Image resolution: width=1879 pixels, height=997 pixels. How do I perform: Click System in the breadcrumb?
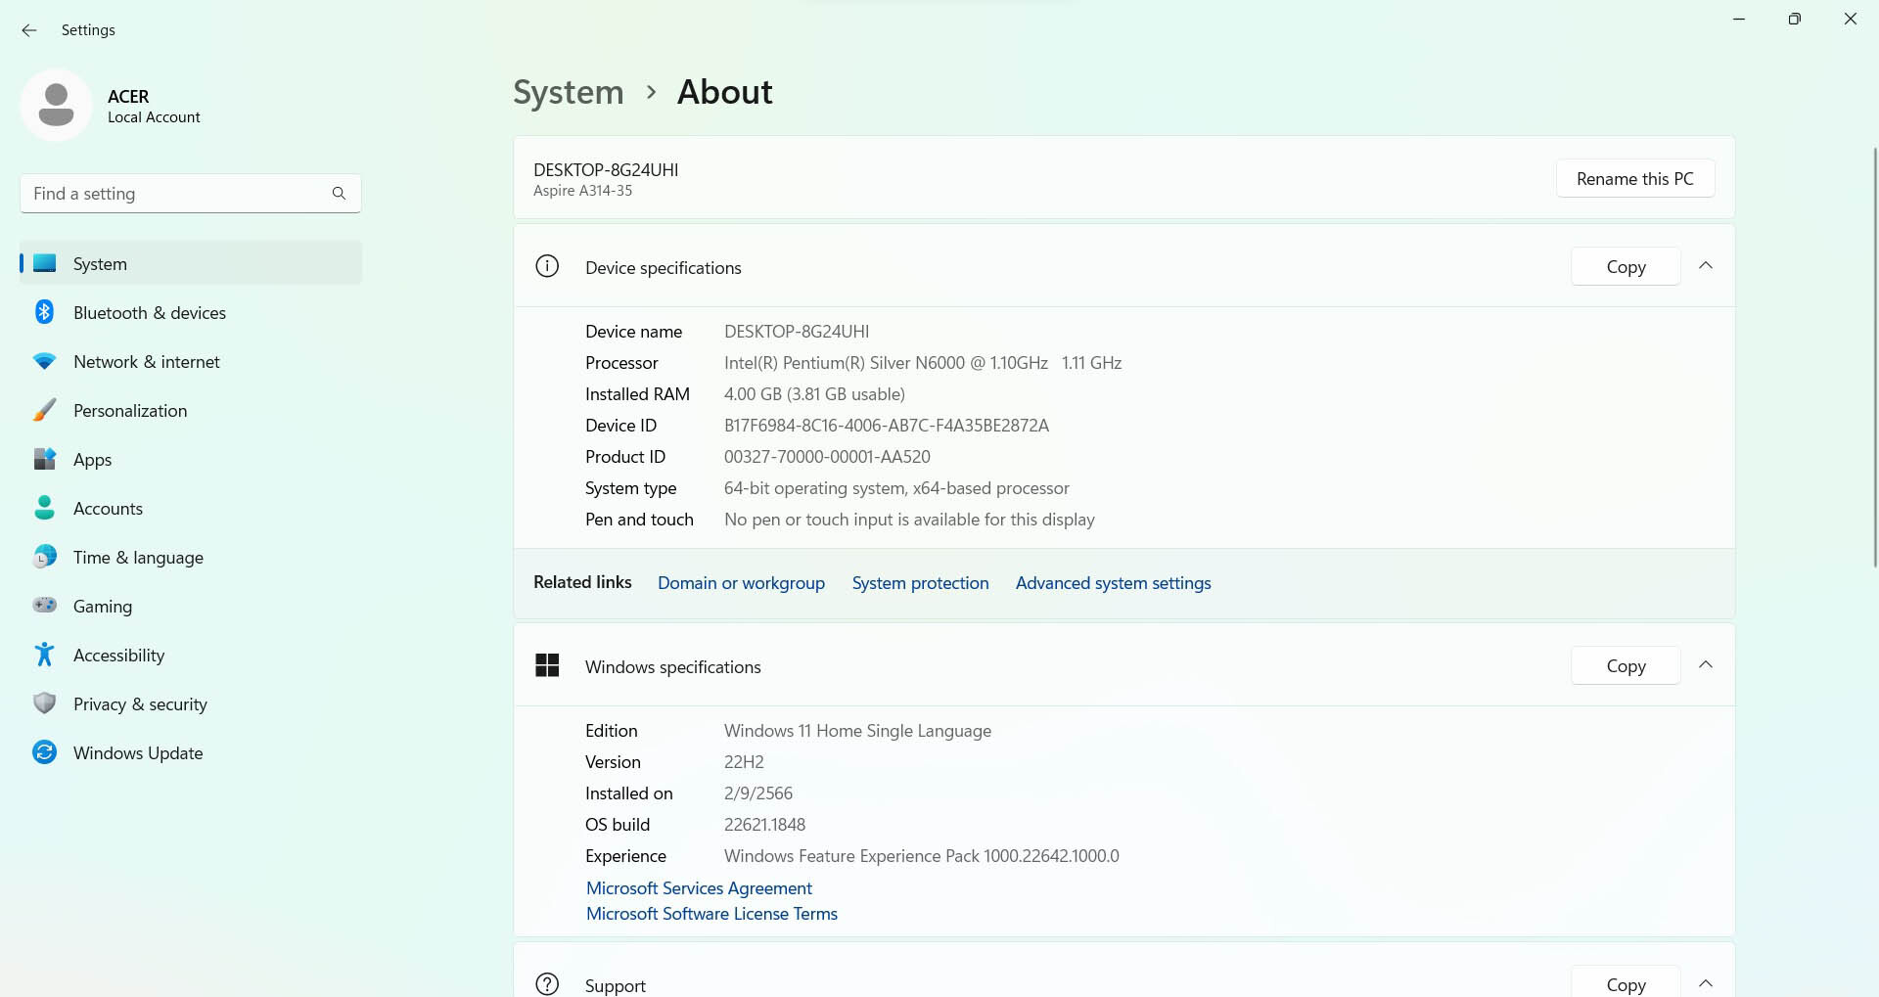(568, 92)
